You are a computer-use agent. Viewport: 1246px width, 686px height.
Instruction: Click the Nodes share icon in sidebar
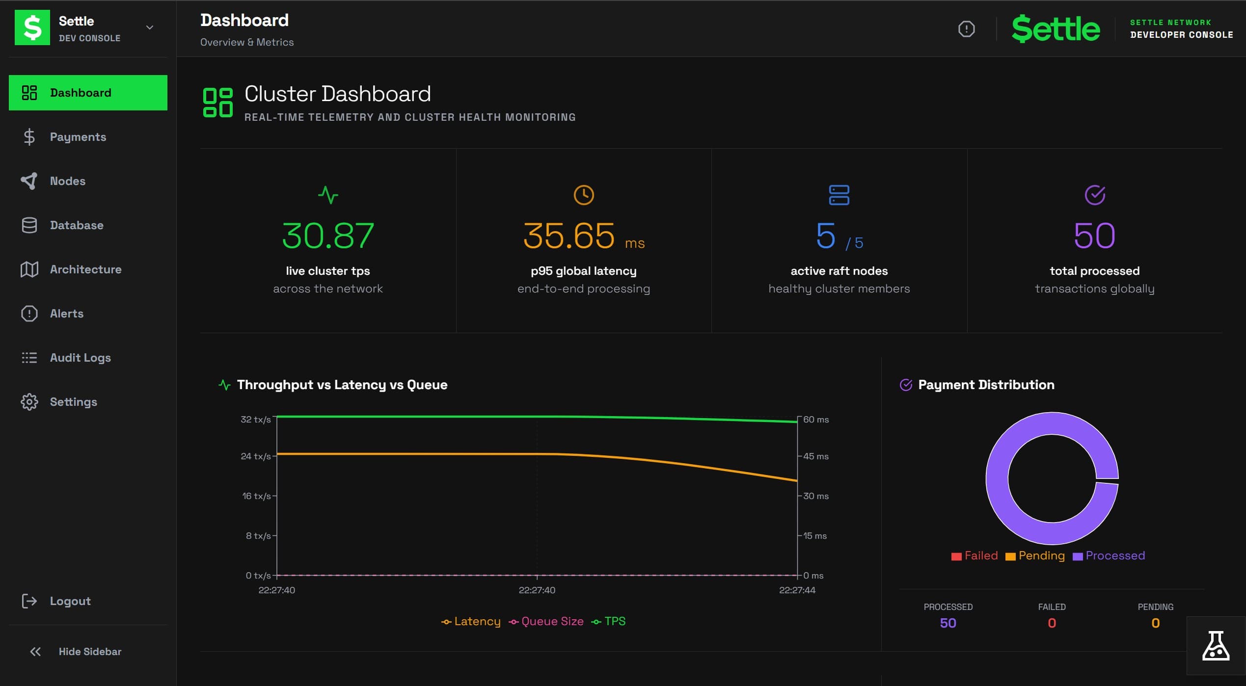[29, 181]
